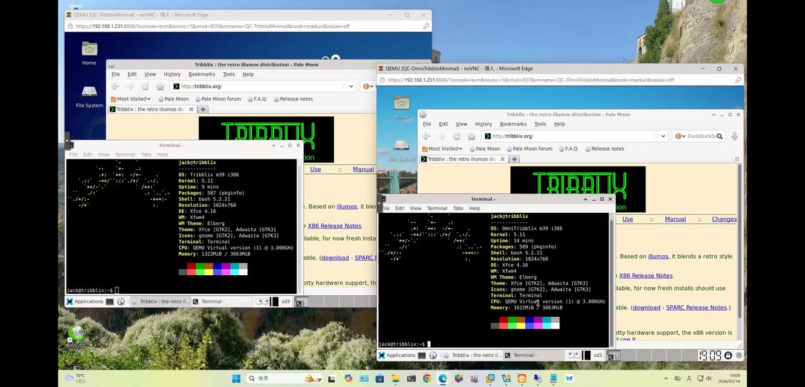Open Google Chrome from Windows taskbar
The width and height of the screenshot is (805, 387).
(427, 378)
